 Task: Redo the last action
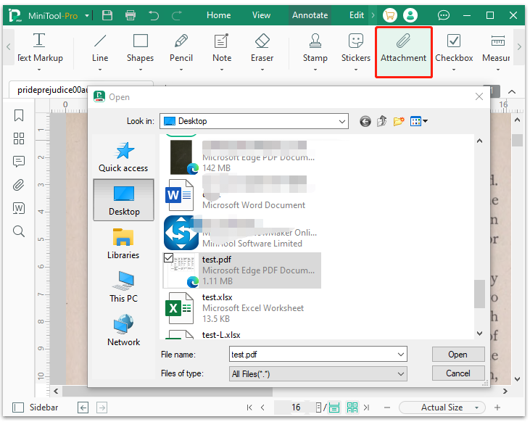click(x=176, y=15)
